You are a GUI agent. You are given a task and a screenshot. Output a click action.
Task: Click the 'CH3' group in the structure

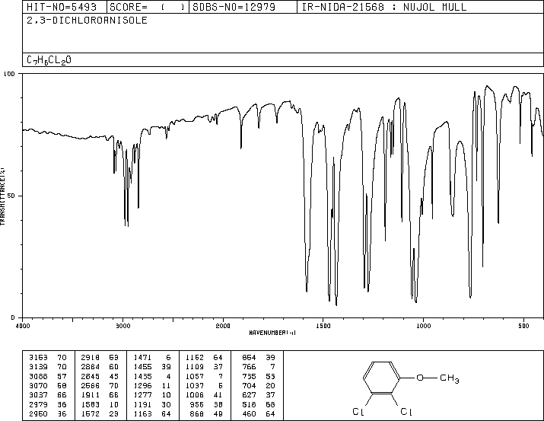(x=450, y=378)
